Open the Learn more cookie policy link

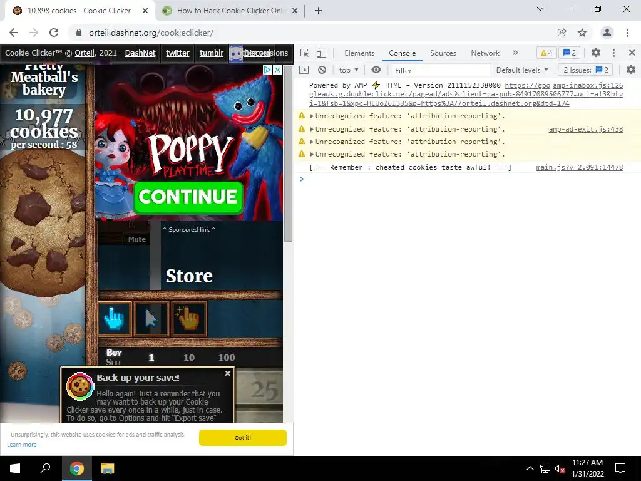point(22,445)
